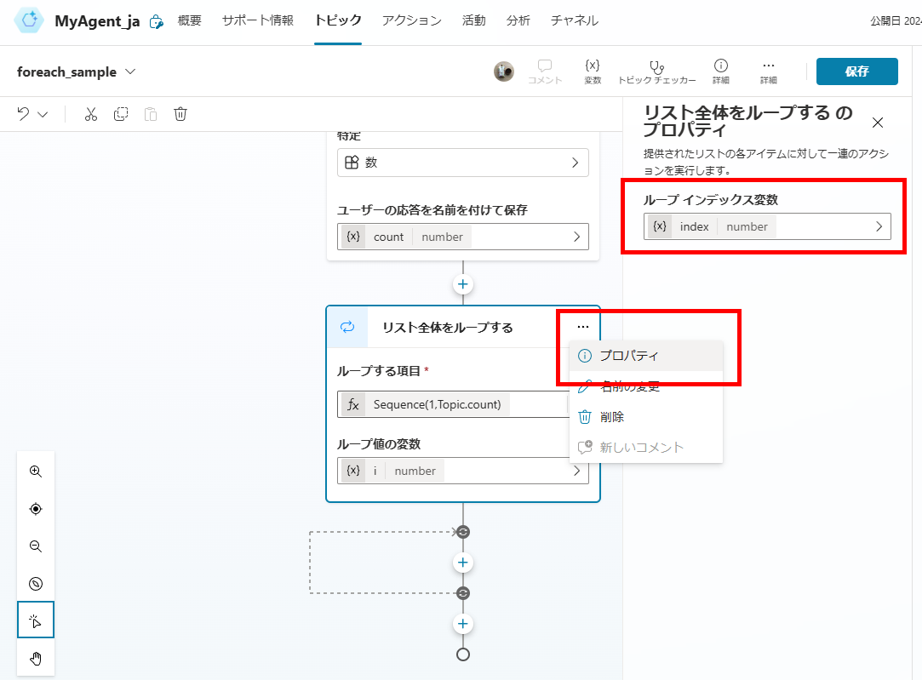Select the hand pan tool
922x680 pixels.
(36, 658)
